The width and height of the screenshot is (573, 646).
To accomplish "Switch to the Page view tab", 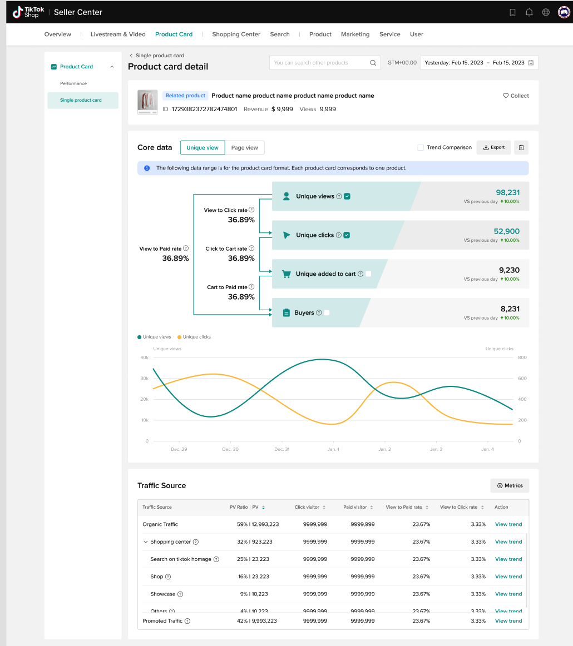I will (x=244, y=147).
